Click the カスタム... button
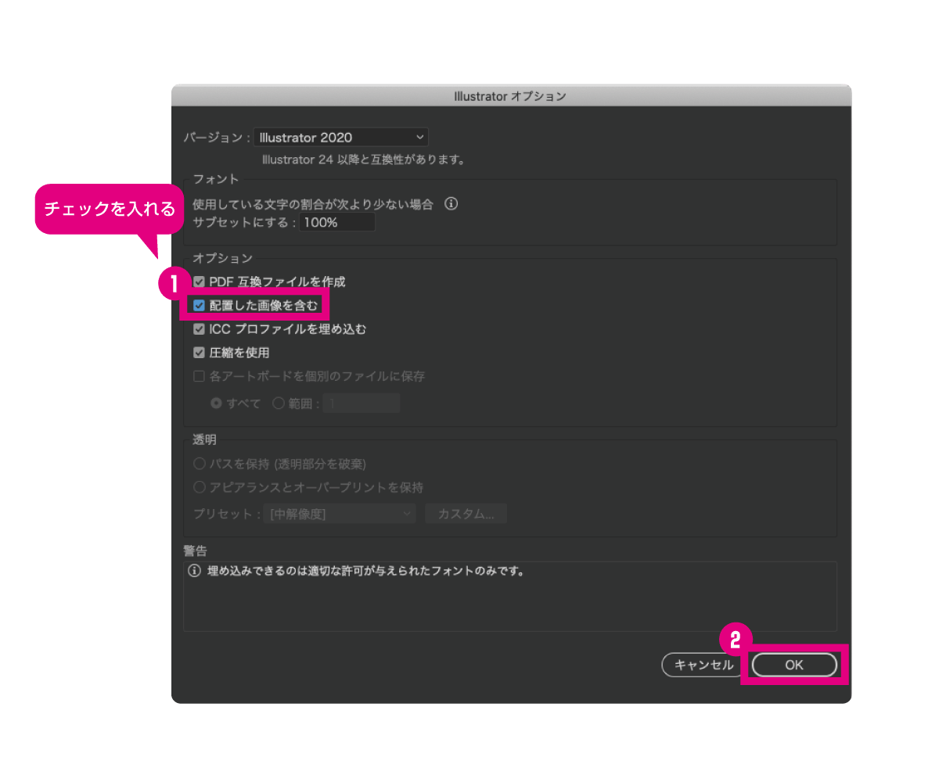 [x=466, y=514]
